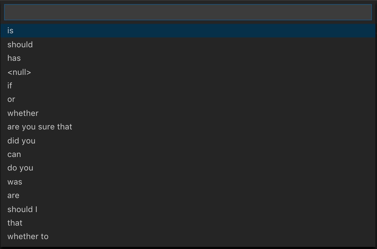Select the "is" option

click(x=188, y=31)
